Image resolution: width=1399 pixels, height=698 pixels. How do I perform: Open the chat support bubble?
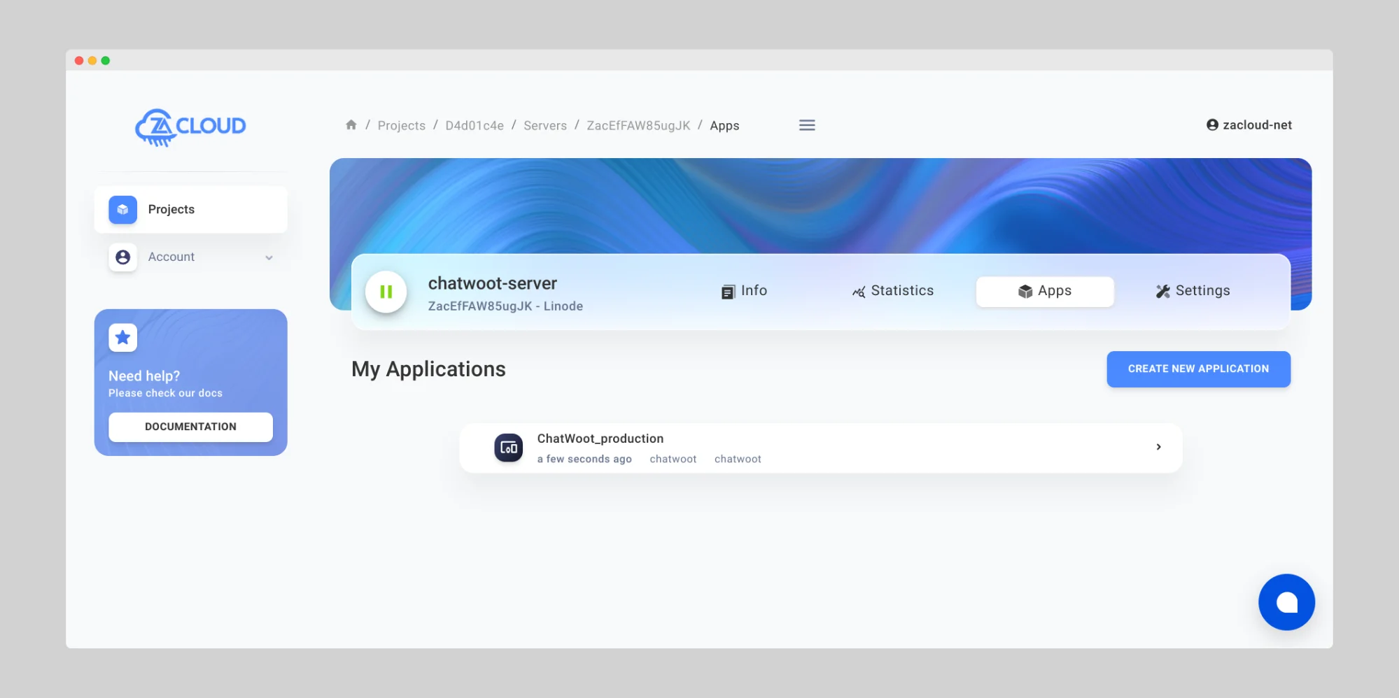pos(1286,601)
